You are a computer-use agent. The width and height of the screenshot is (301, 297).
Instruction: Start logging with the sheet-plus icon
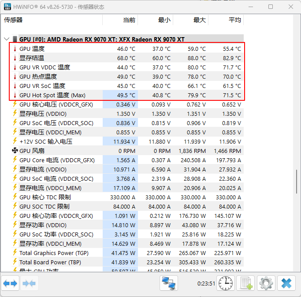(x=245, y=283)
